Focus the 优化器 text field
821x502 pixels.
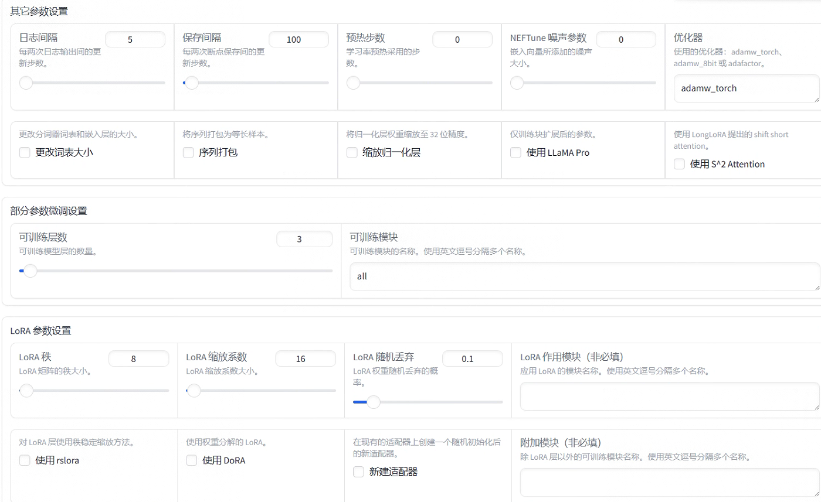tap(745, 88)
